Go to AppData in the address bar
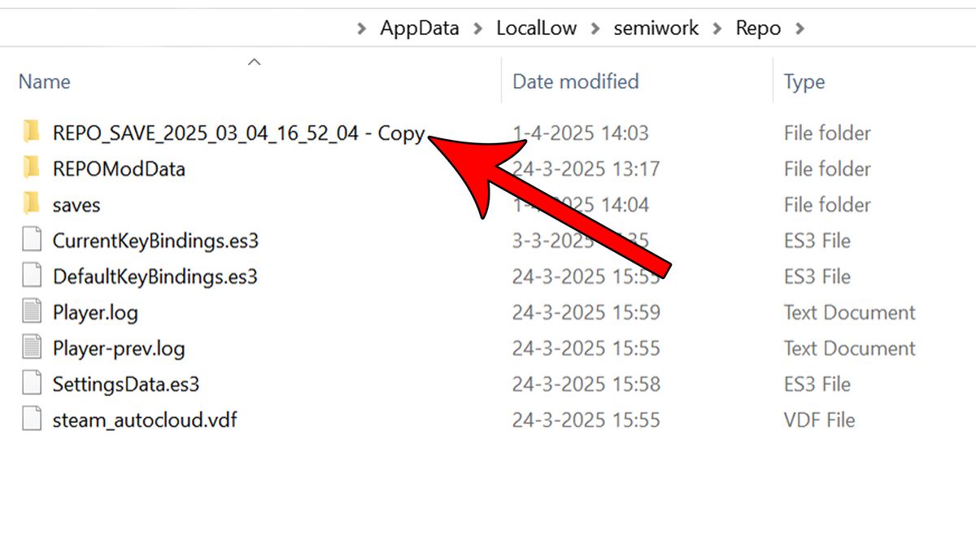 click(420, 28)
